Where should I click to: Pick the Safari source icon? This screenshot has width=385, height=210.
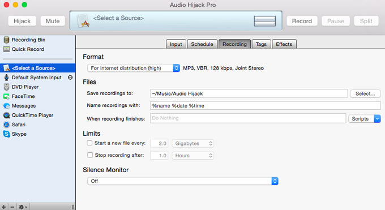pos(6,125)
